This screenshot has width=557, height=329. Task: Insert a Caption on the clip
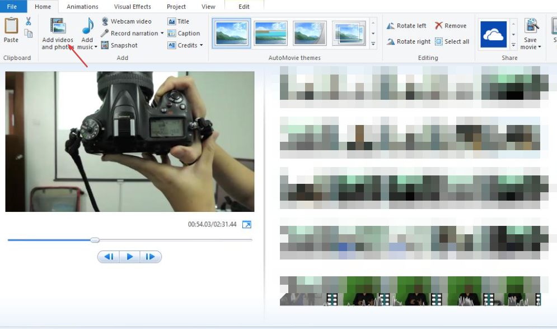184,33
